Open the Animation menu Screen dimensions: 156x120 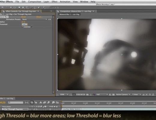click(x=65, y=1)
